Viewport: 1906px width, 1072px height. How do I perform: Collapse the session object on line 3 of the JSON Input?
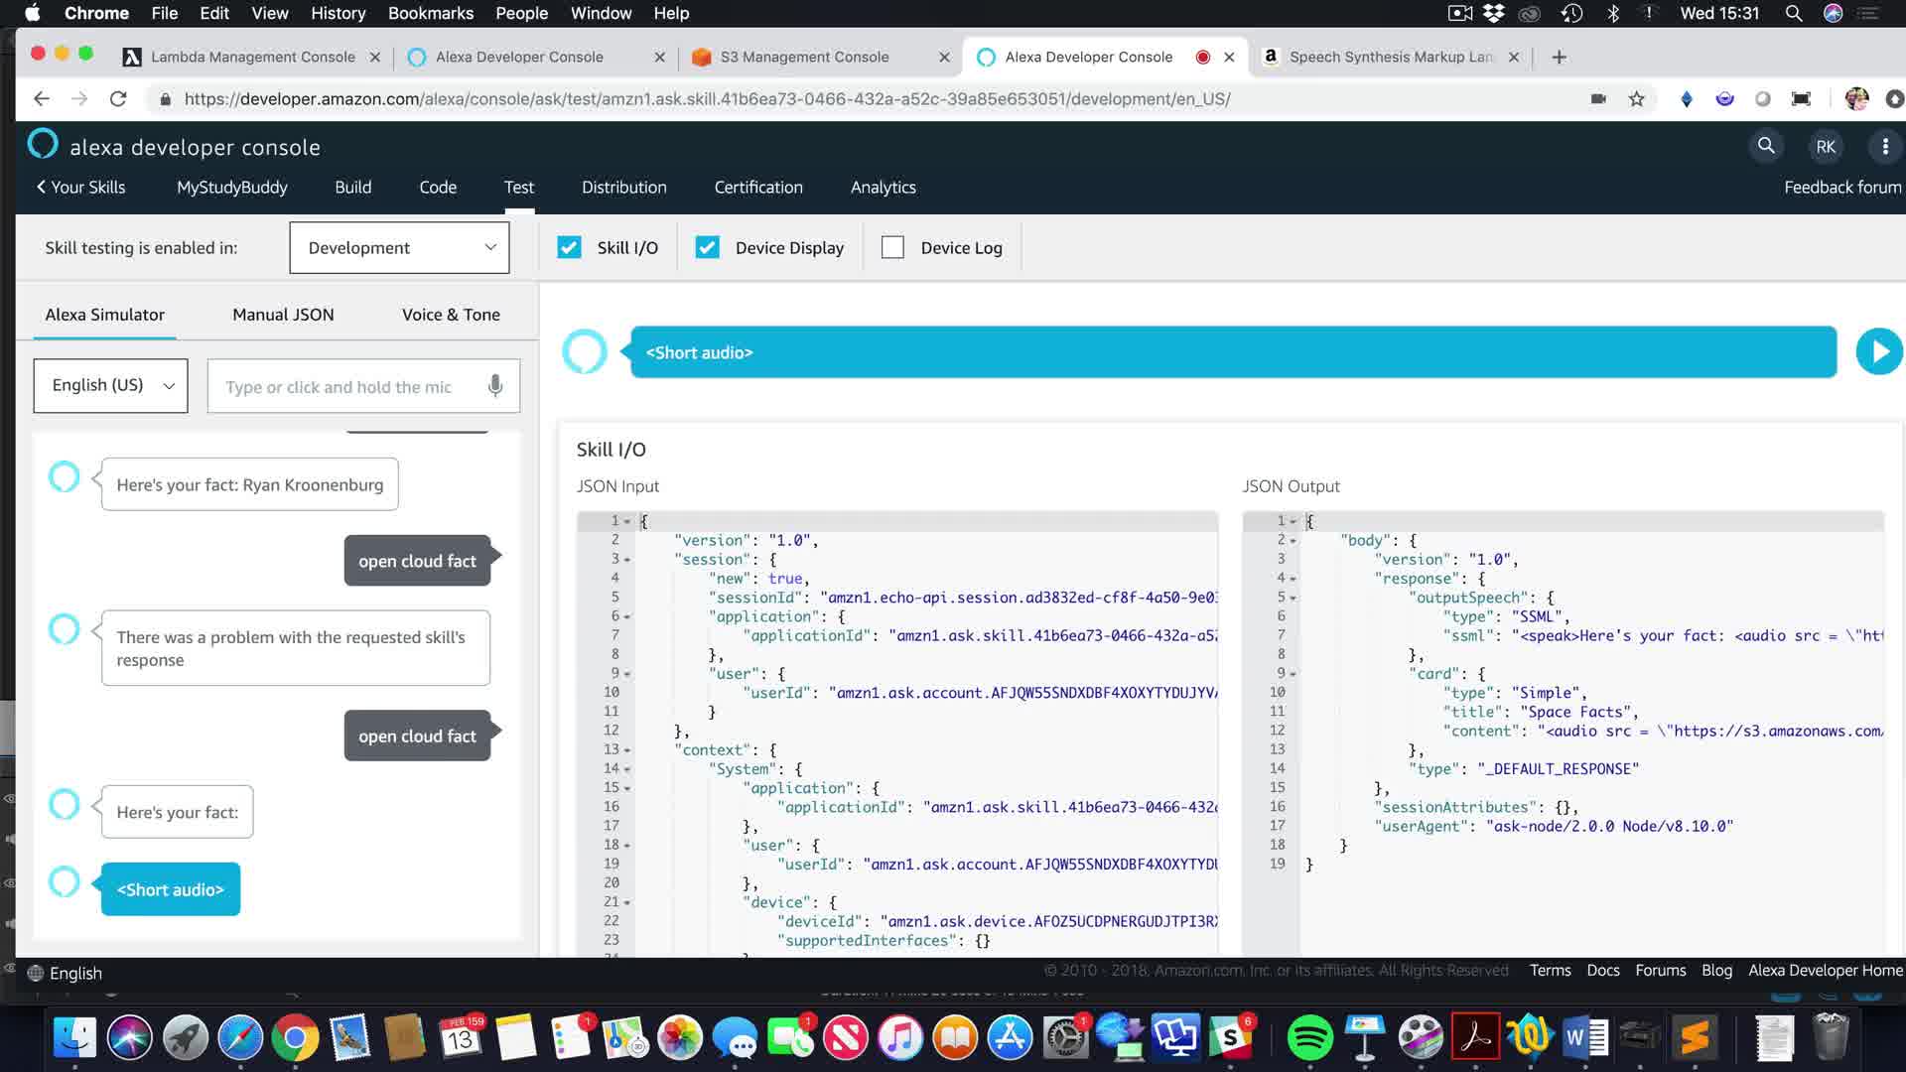[627, 560]
